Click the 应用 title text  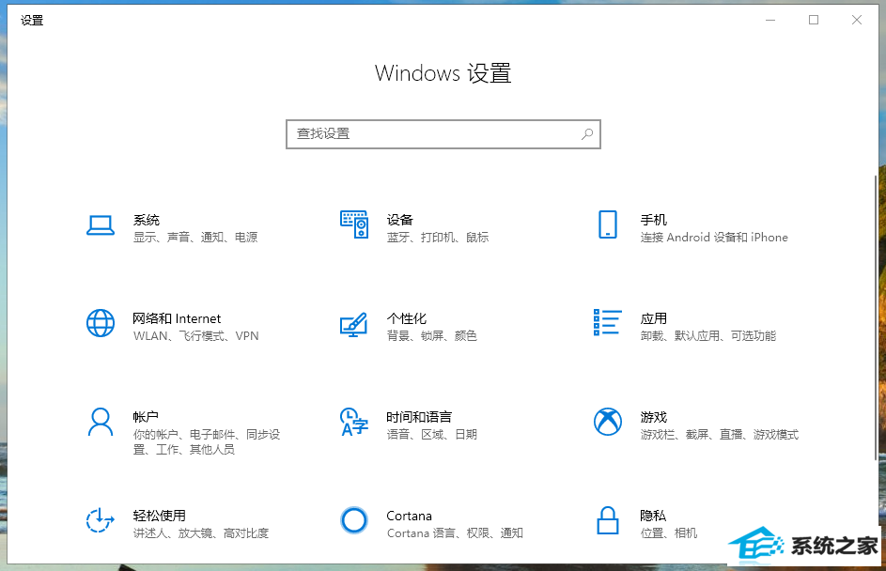click(x=654, y=318)
